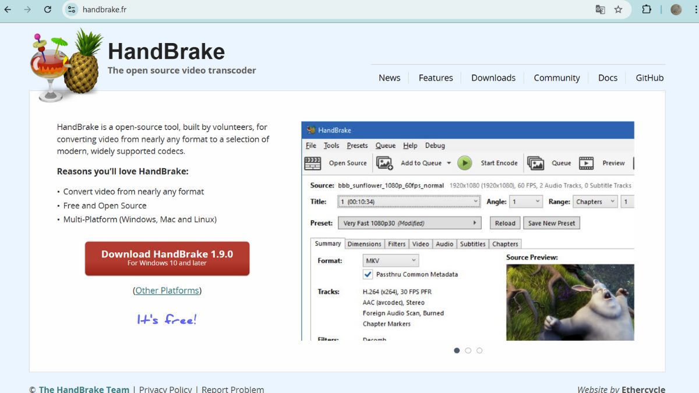Open the site information icon beside the URL
The height and width of the screenshot is (393, 699).
coord(72,9)
